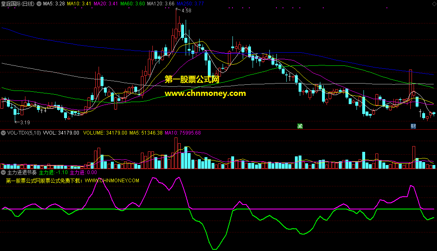Click the MA10: 3.41 label
Image resolution: width=437 pixels, height=251 pixels.
pos(79,4)
